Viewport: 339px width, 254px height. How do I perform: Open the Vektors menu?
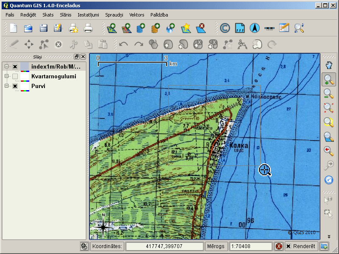coord(136,15)
